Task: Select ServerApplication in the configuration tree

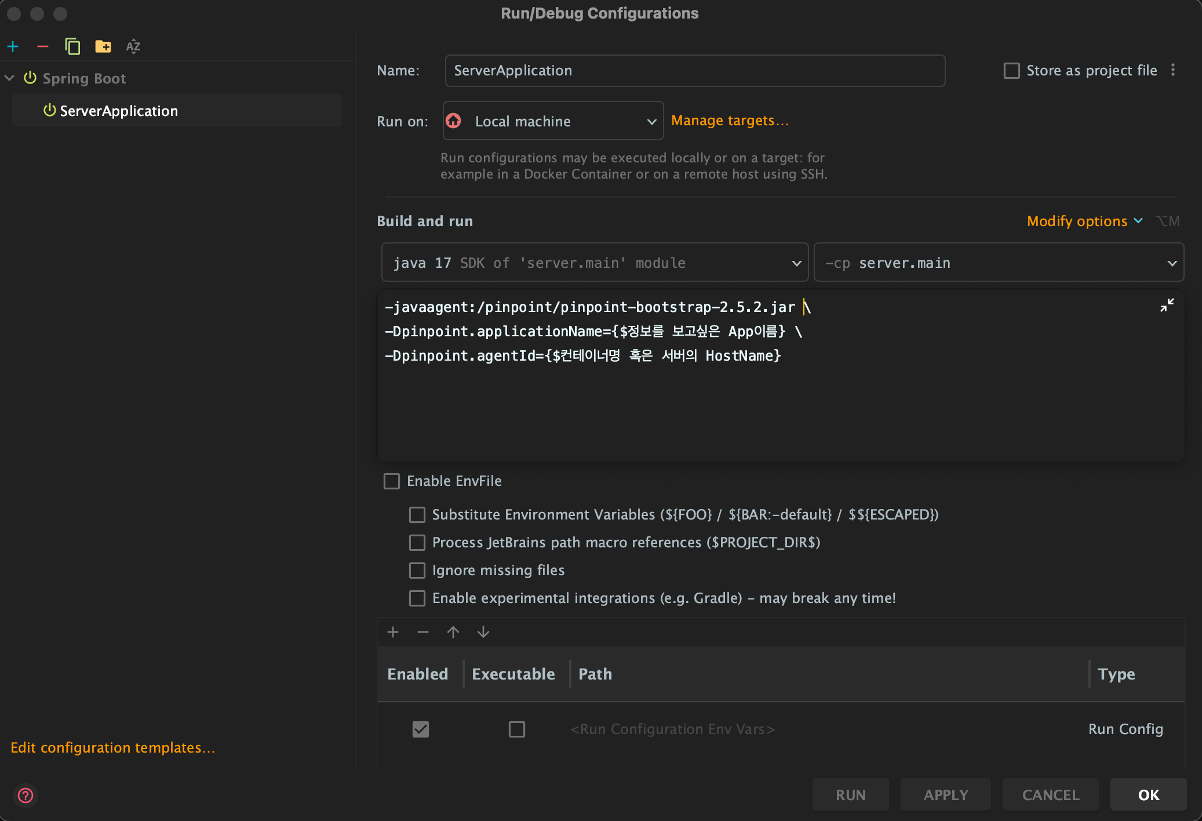Action: click(119, 111)
